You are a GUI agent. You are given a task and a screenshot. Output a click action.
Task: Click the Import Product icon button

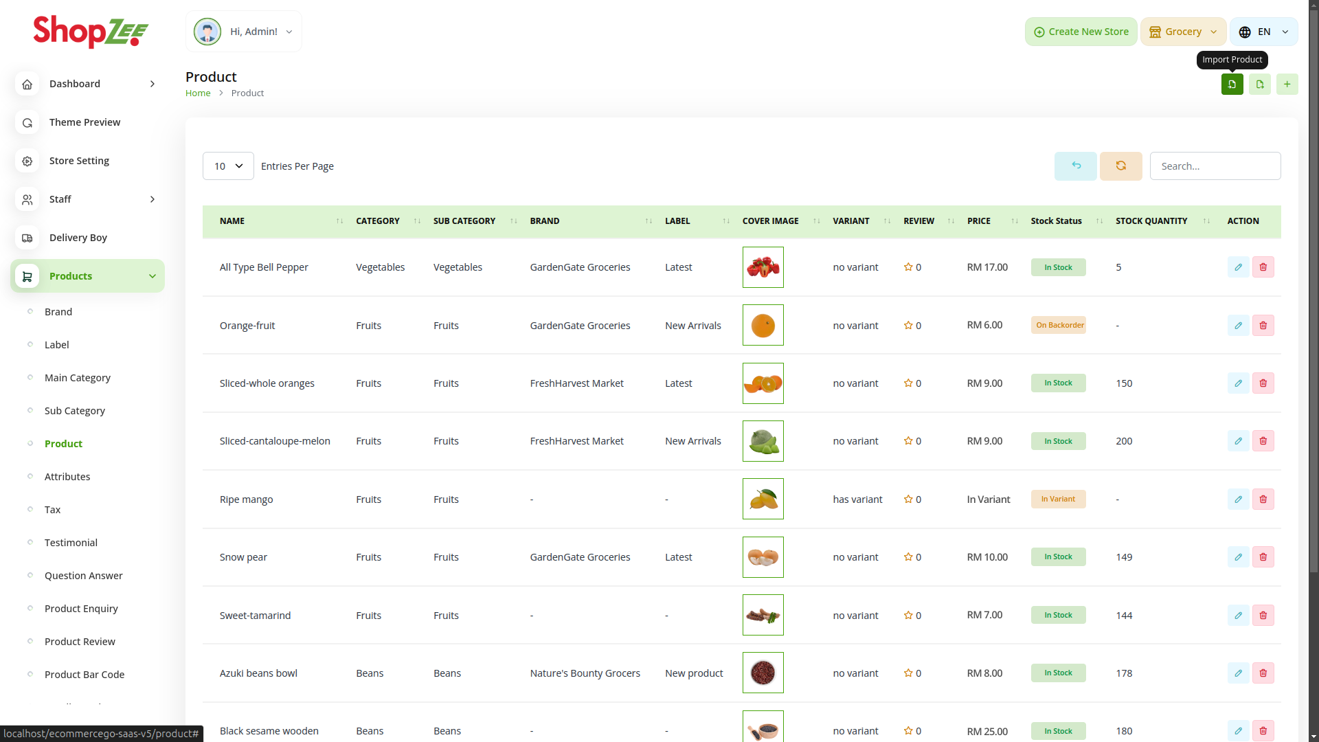pos(1232,85)
